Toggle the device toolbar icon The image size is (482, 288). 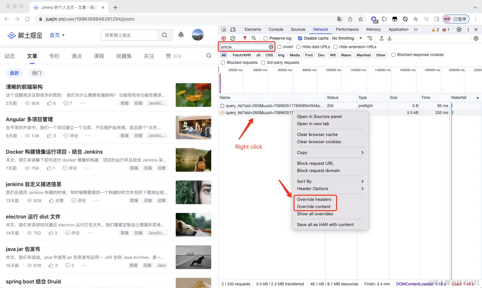coord(233,29)
